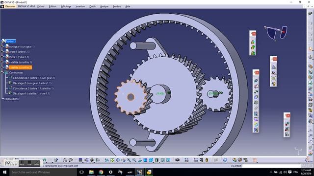Viewport: 314px width, 176px height.
Task: Select the Applications tree node
Action: [x=11, y=99]
